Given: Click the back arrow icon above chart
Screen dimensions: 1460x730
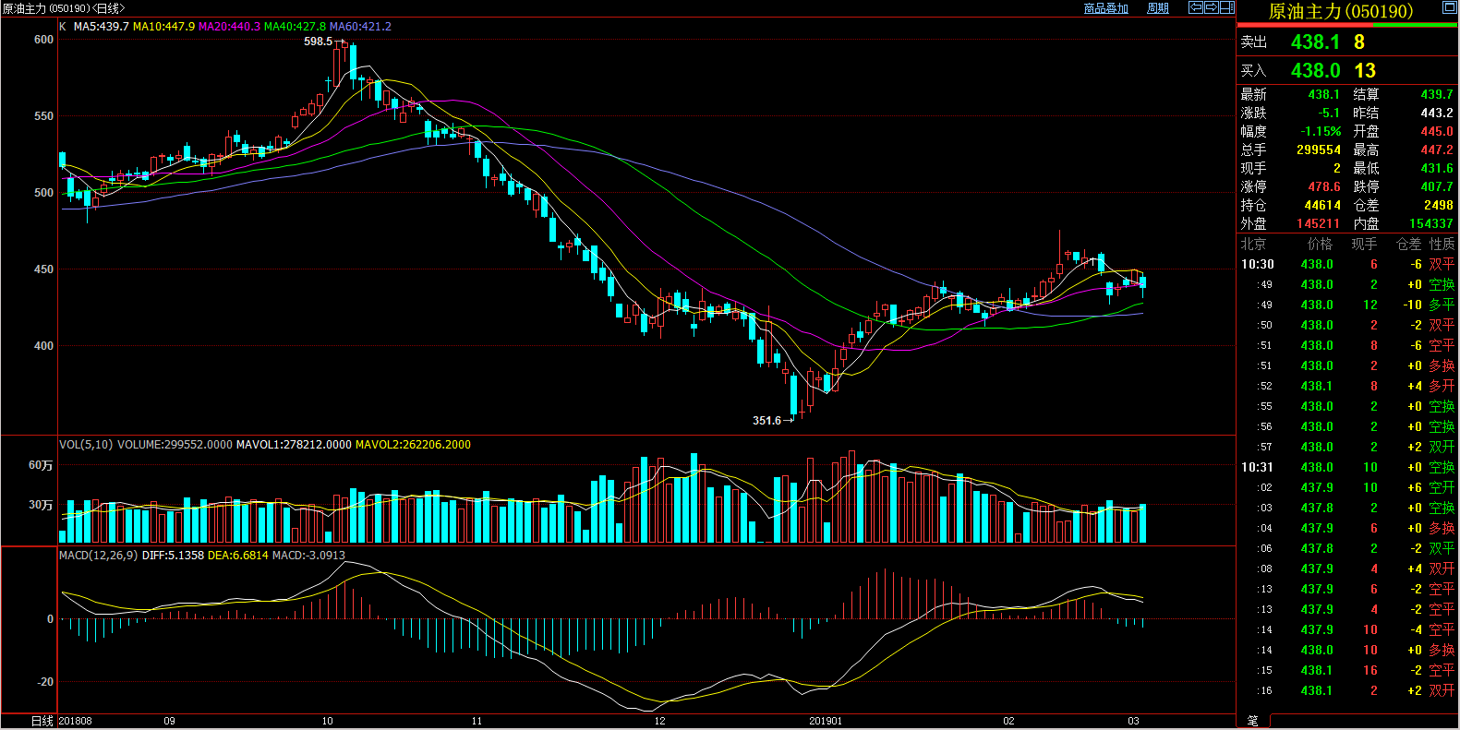Looking at the screenshot, I should (x=1195, y=7).
